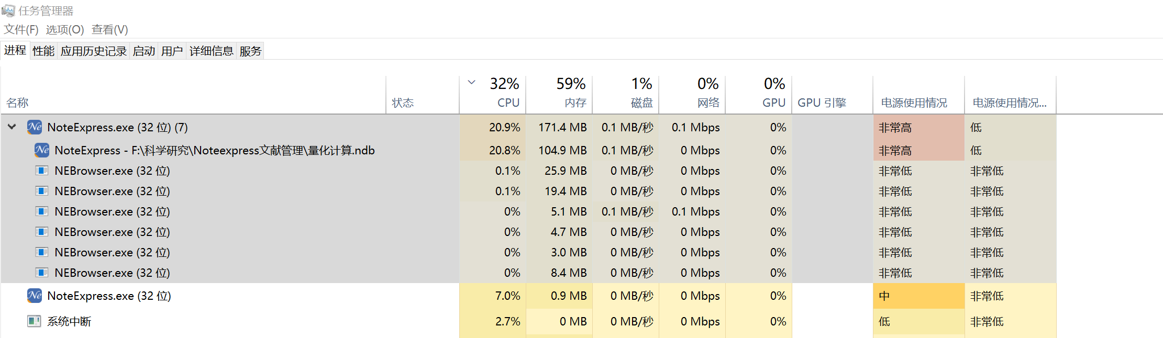
Task: Click the icon of NEBrowser.exe using 5.1 MB
Action: tap(42, 211)
